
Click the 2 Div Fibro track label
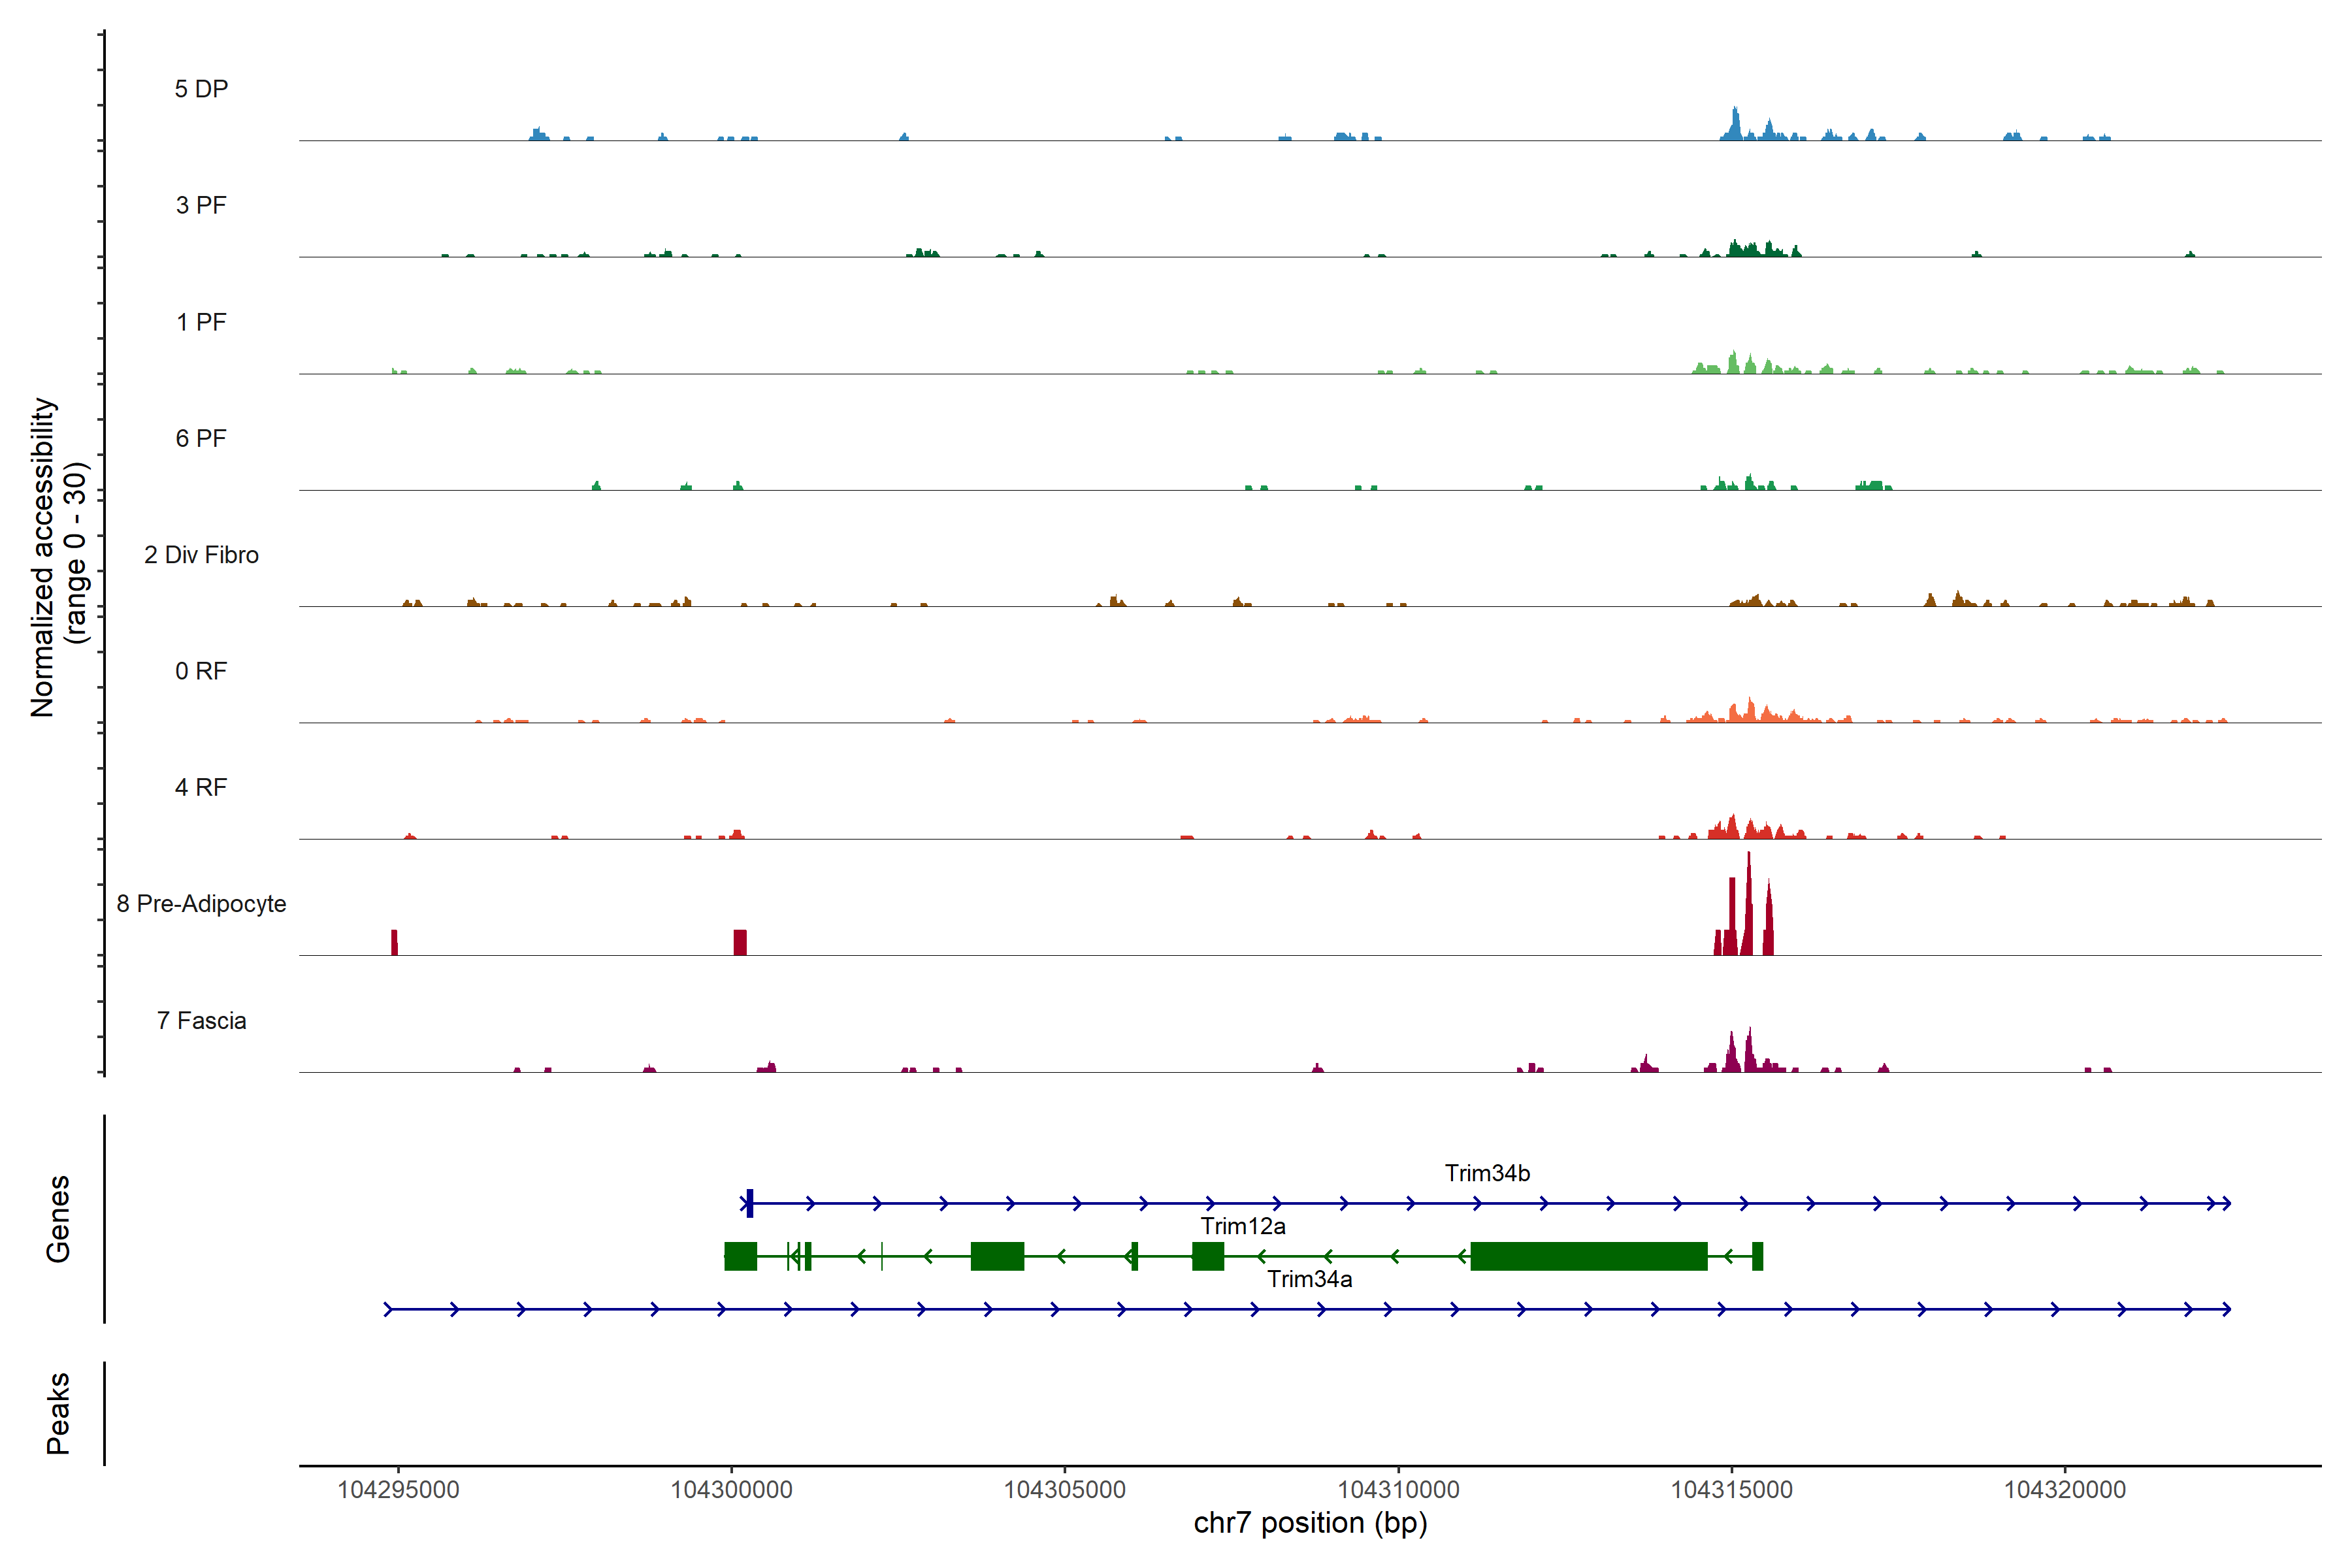(201, 555)
